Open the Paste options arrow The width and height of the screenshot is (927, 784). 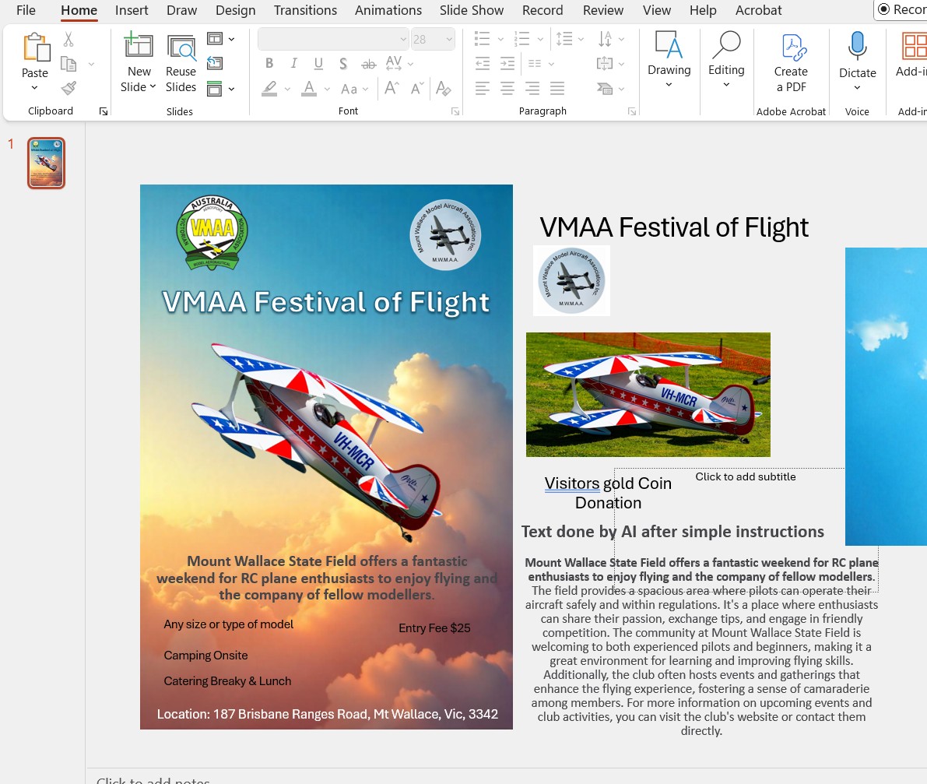[34, 87]
